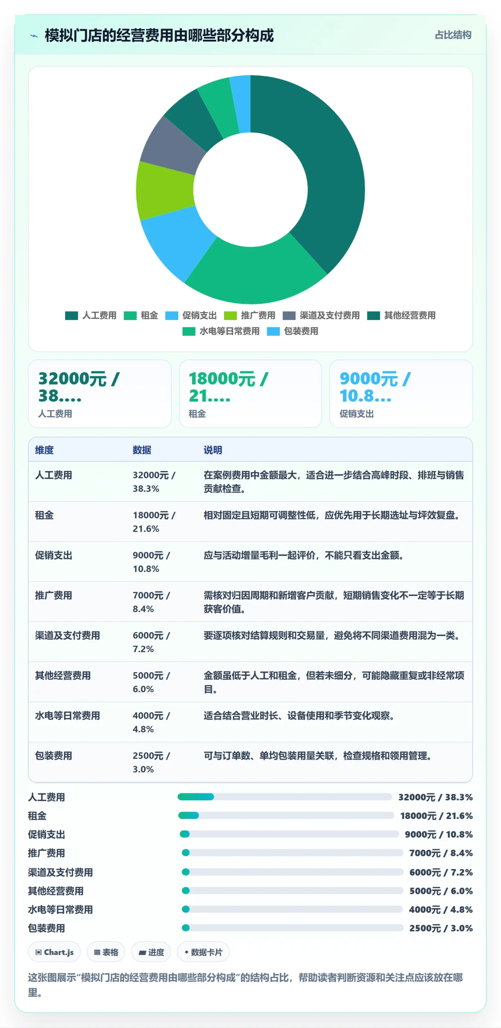The image size is (501, 1028).
Task: Toggle 人工费用 legend color box
Action: click(x=71, y=316)
